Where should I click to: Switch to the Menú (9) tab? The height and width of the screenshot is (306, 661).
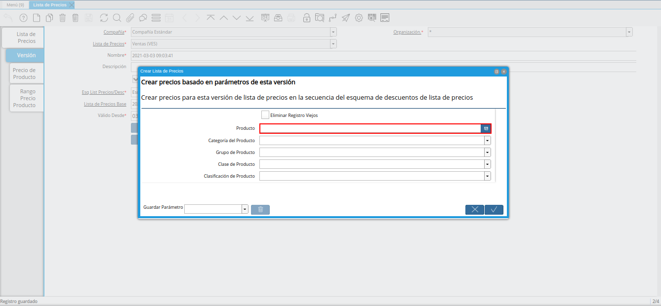pyautogui.click(x=15, y=5)
